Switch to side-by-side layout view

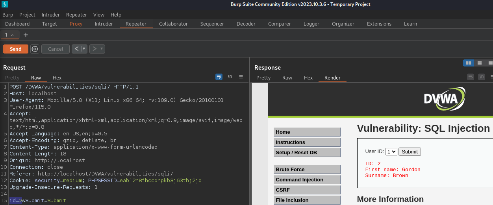469,63
